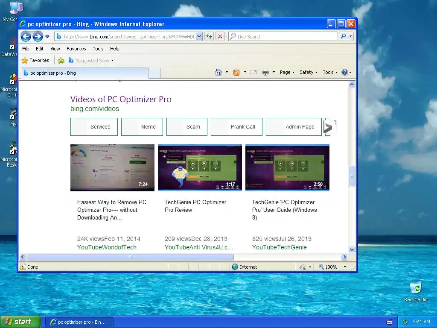Screen dimensions: 437x328
Task: Open 'TechGenie PC Optimizer Pro User Guide' title
Action: 284,210
